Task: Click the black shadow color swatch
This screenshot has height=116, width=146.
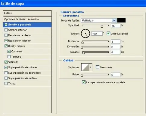Action: (121, 20)
